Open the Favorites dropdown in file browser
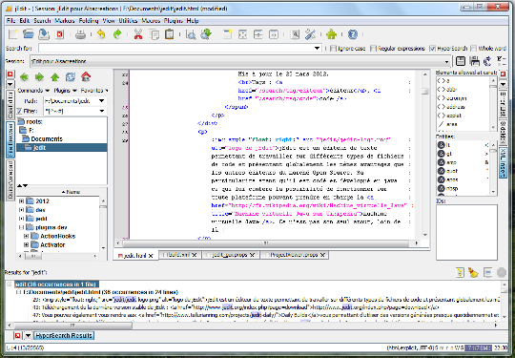Image resolution: width=515 pixels, height=358 pixels. tap(94, 91)
